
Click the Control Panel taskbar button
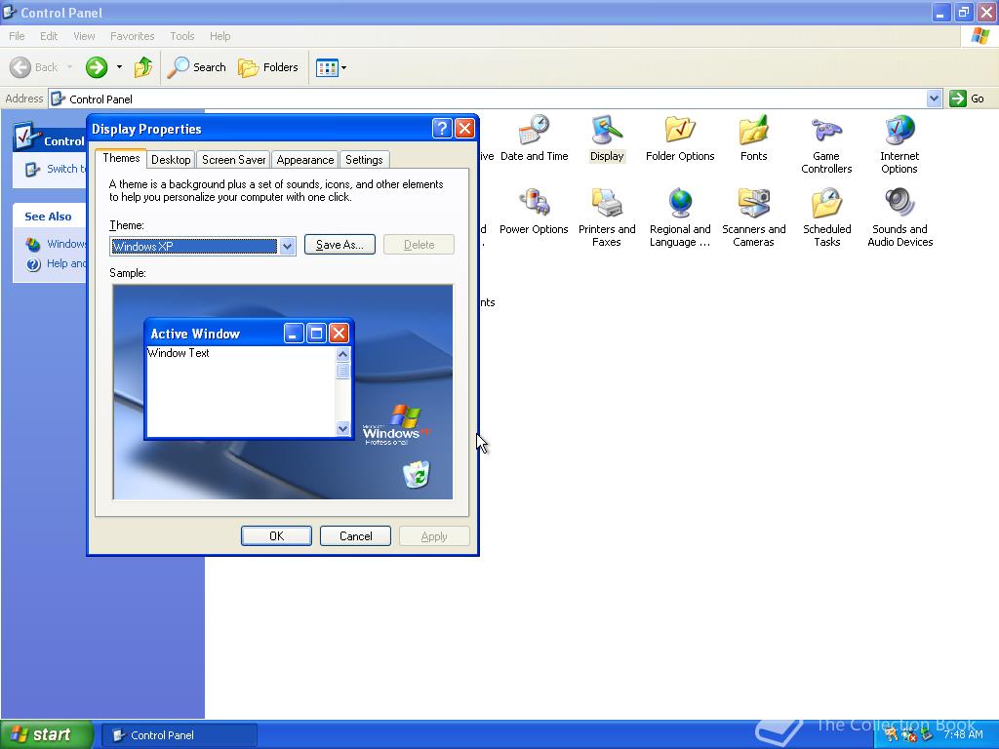[180, 735]
